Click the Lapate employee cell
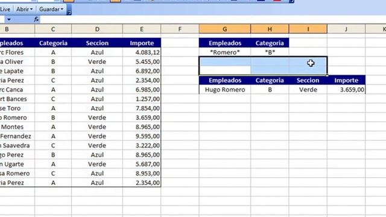This screenshot has height=217, width=386. click(17, 71)
